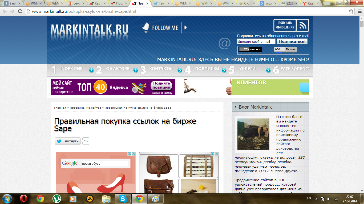Click the address bar URL
The width and height of the screenshot is (364, 204).
(x=84, y=11)
